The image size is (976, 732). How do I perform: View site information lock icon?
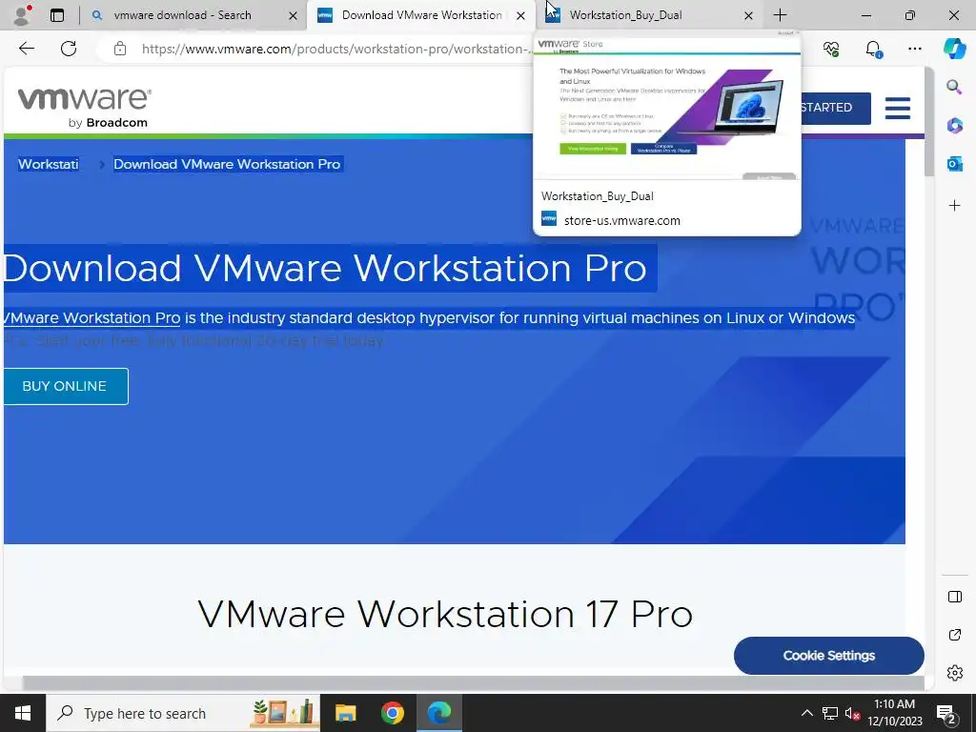pyautogui.click(x=120, y=49)
